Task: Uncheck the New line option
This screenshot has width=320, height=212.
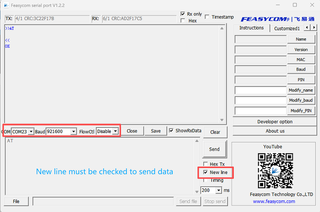Action: coord(206,172)
